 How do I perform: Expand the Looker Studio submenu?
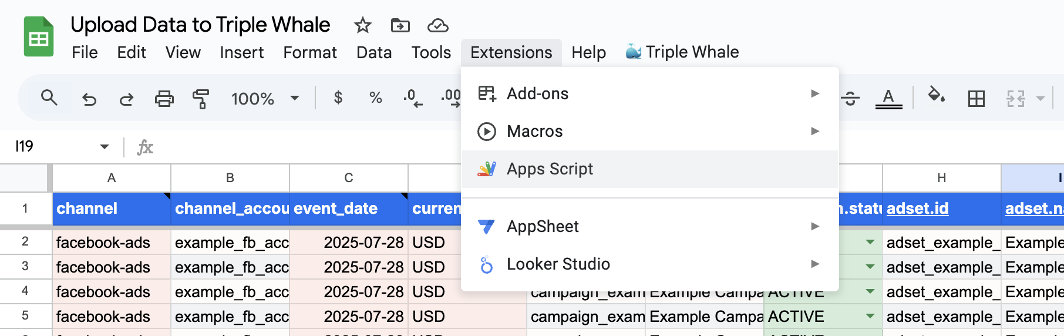coord(649,264)
